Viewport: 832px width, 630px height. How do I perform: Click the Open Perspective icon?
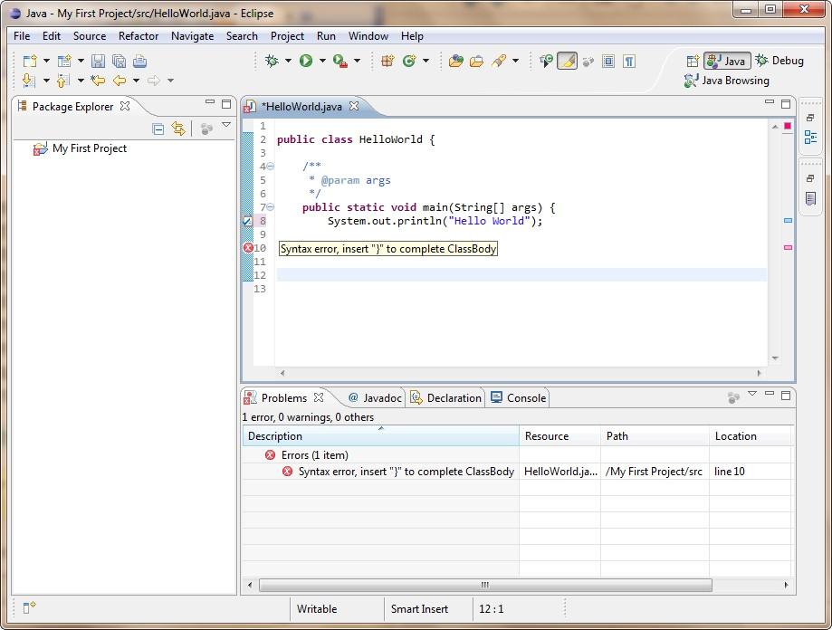693,61
